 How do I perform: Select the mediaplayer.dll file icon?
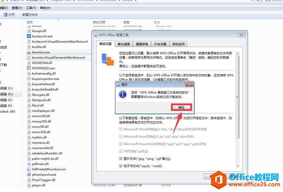point(29,111)
